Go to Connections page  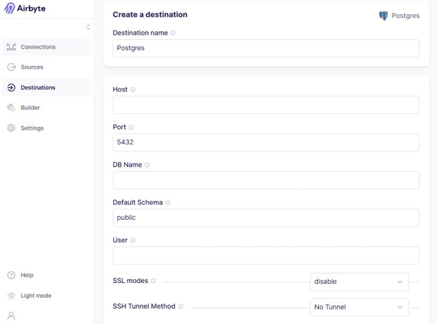point(47,47)
